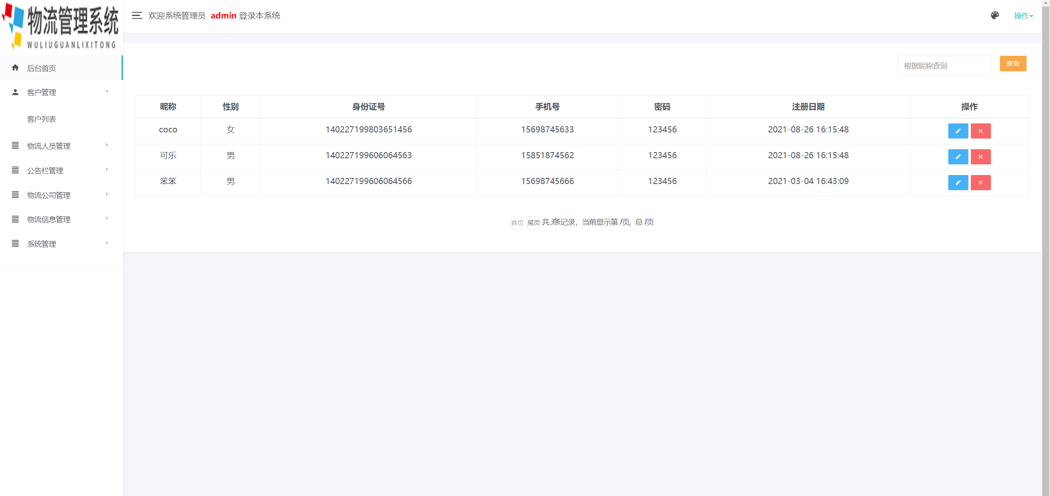This screenshot has width=1050, height=496.
Task: Collapse the 客户管理 sidebar section
Action: click(x=61, y=92)
